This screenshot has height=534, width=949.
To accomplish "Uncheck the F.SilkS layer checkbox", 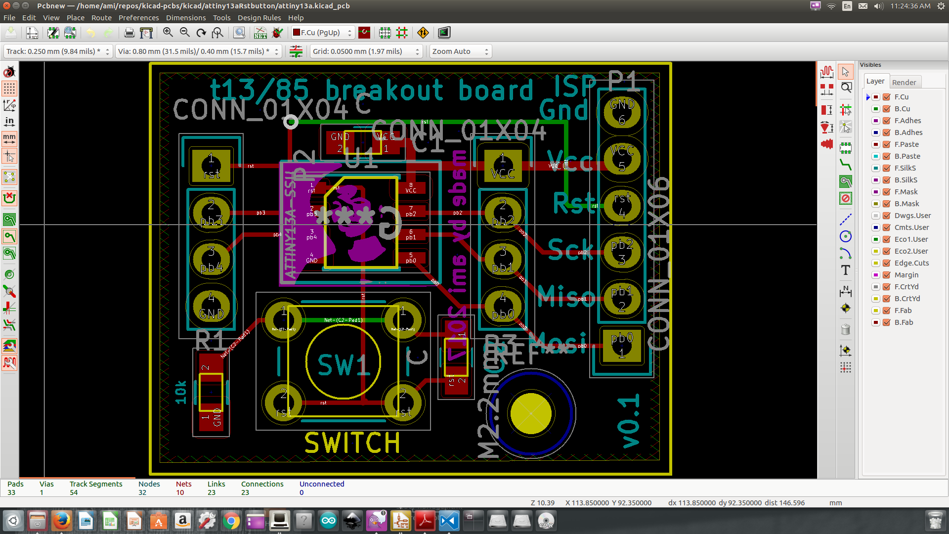I will click(887, 168).
